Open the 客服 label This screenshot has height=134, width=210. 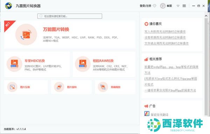coord(169,6)
